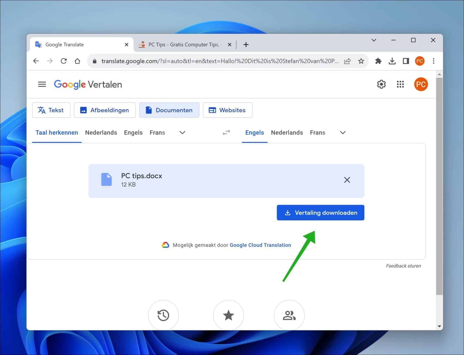Open translation History at the bottom

coord(163,315)
